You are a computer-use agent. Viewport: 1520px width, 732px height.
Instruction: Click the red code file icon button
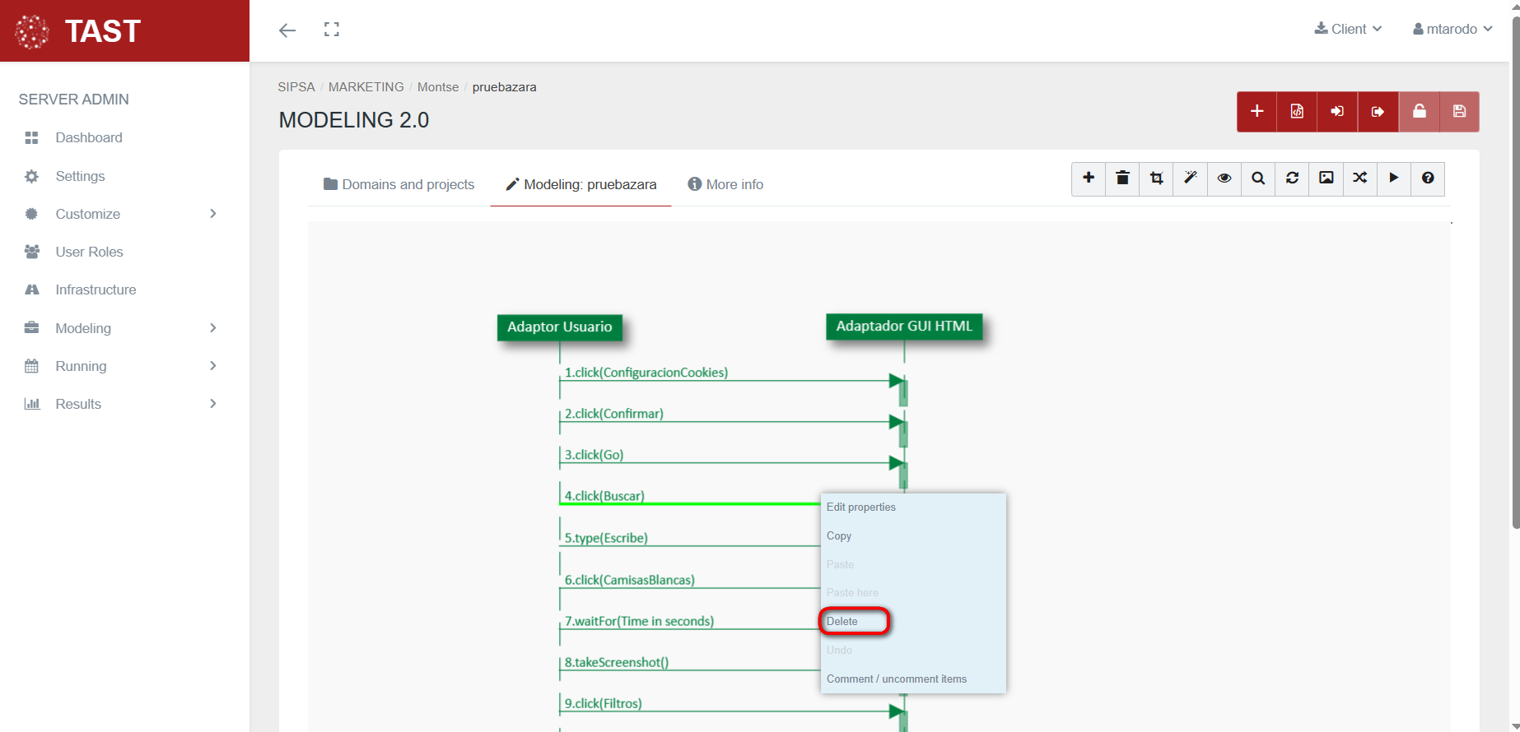click(1297, 112)
